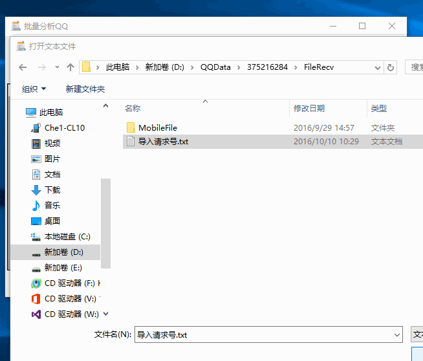
Task: Click date 2016/9/29 14:57
Action: coord(324,127)
